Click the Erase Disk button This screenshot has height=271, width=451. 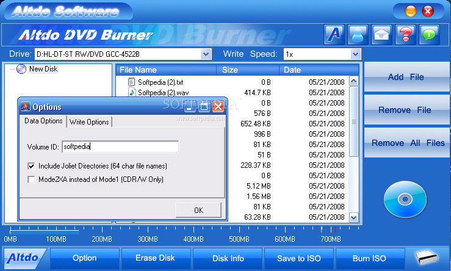pos(156,258)
